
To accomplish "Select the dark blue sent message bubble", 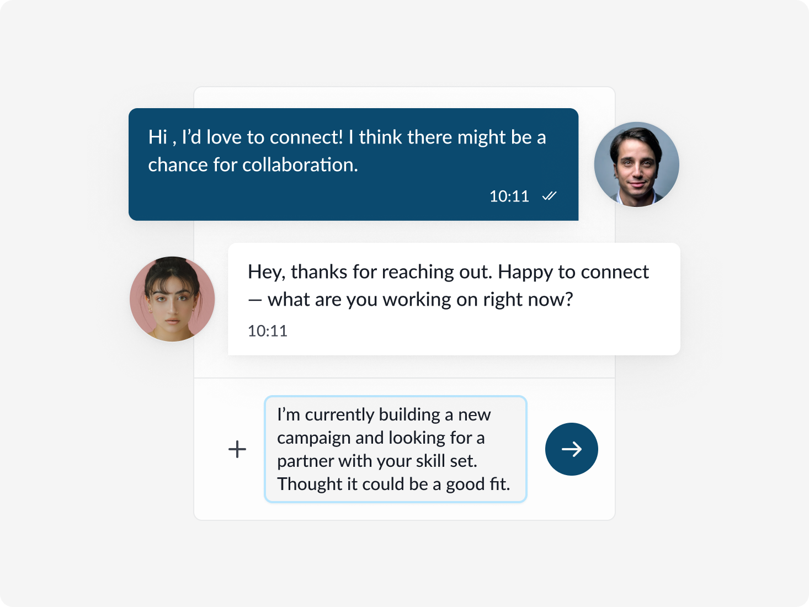I will pyautogui.click(x=353, y=164).
